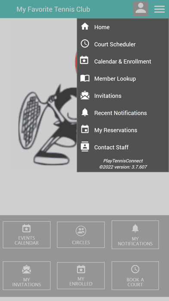The image size is (169, 301).
Task: Open the My Notifications tile
Action: pos(135,234)
